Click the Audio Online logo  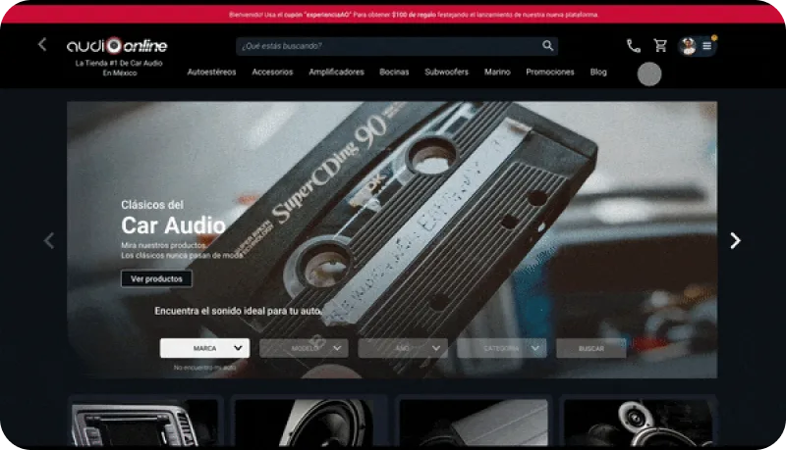click(x=117, y=46)
